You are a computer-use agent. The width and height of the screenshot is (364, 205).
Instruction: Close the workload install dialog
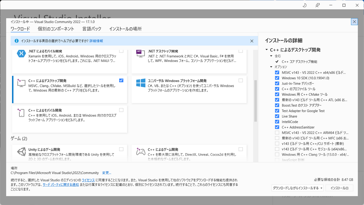tap(354, 22)
